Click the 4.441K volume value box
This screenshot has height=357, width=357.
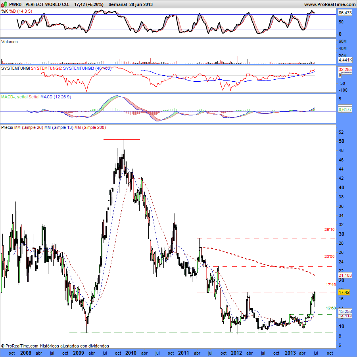pyautogui.click(x=345, y=60)
